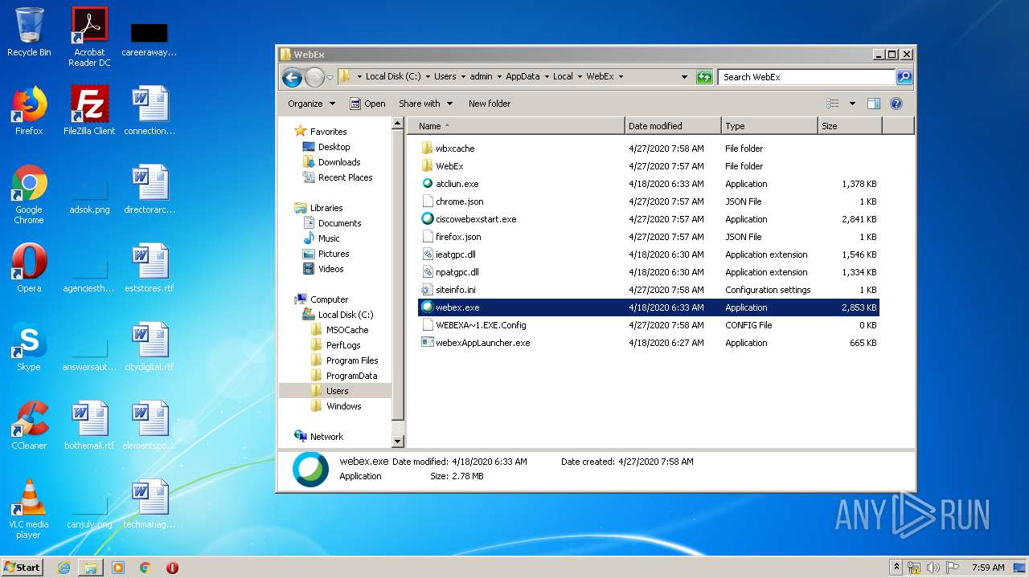The width and height of the screenshot is (1029, 578).
Task: Click navigation pane scrollbar down arrow
Action: pyautogui.click(x=397, y=442)
